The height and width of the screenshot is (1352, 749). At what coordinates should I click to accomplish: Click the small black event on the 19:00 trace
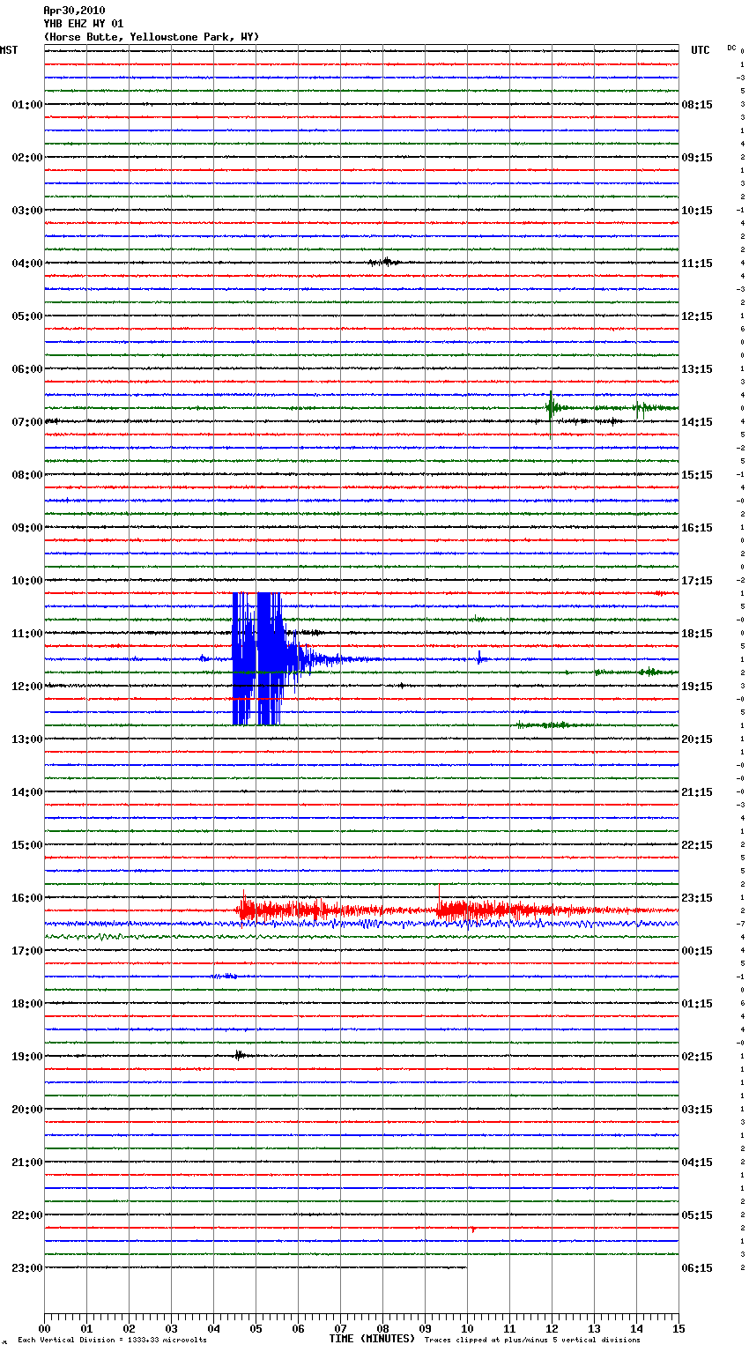tap(239, 1055)
